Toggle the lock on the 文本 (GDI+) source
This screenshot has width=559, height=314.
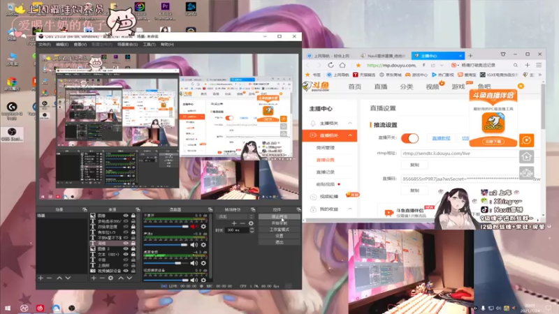point(133,254)
